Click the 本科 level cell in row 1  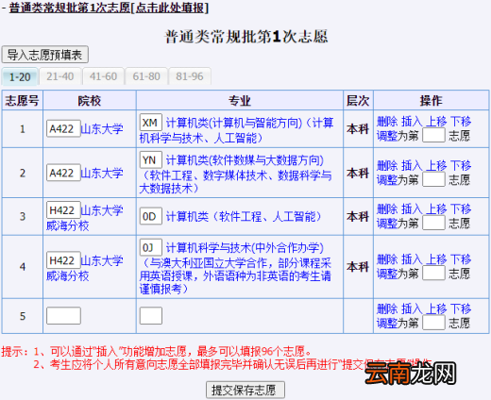pos(358,128)
